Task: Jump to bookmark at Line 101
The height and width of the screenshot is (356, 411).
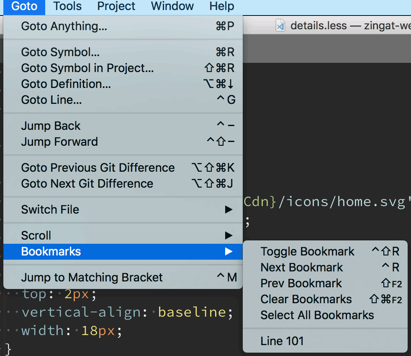Action: point(282,341)
